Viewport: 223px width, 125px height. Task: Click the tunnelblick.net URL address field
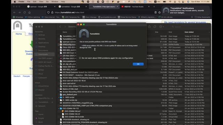104,12
